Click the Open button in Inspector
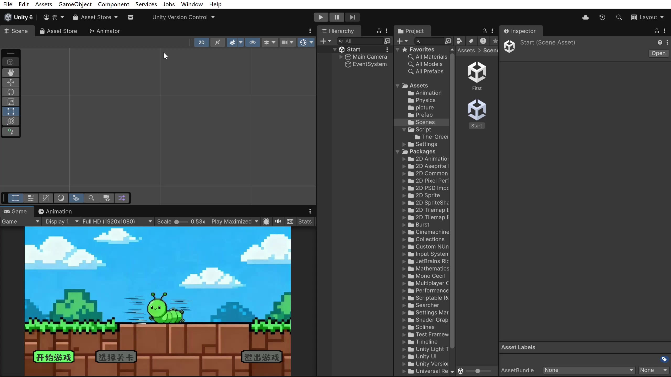This screenshot has height=377, width=671. 658,53
